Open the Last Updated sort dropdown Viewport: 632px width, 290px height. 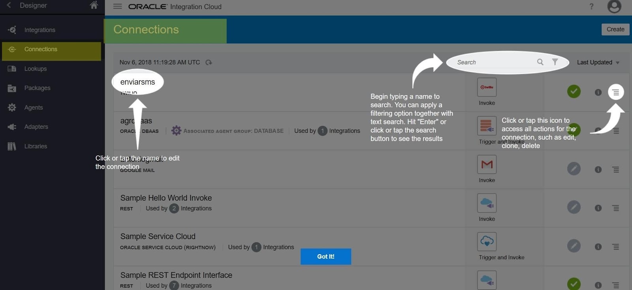[x=598, y=62]
